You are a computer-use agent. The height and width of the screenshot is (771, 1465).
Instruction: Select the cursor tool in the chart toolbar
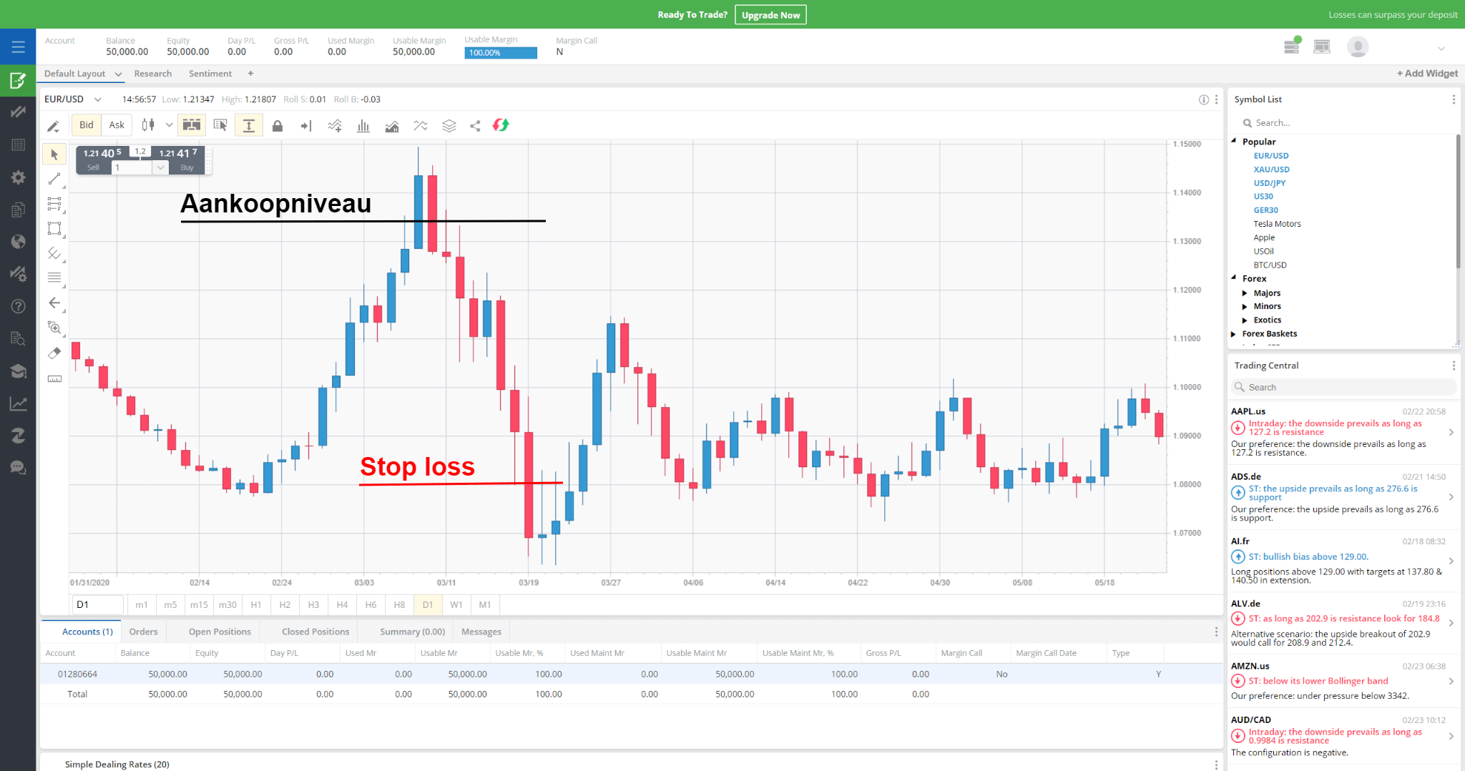pyautogui.click(x=55, y=155)
